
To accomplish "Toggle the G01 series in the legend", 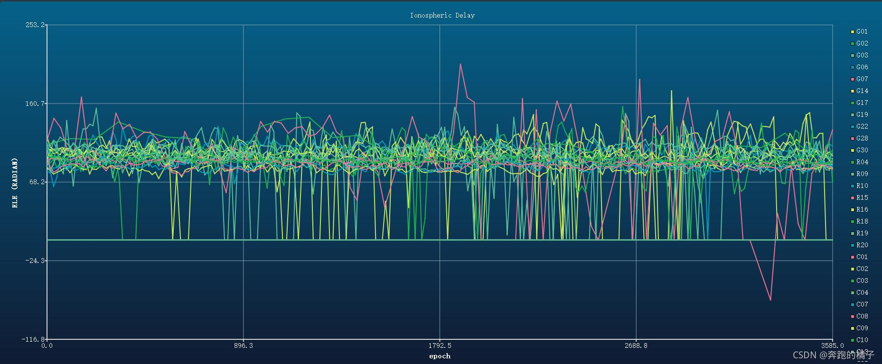I will click(x=859, y=32).
